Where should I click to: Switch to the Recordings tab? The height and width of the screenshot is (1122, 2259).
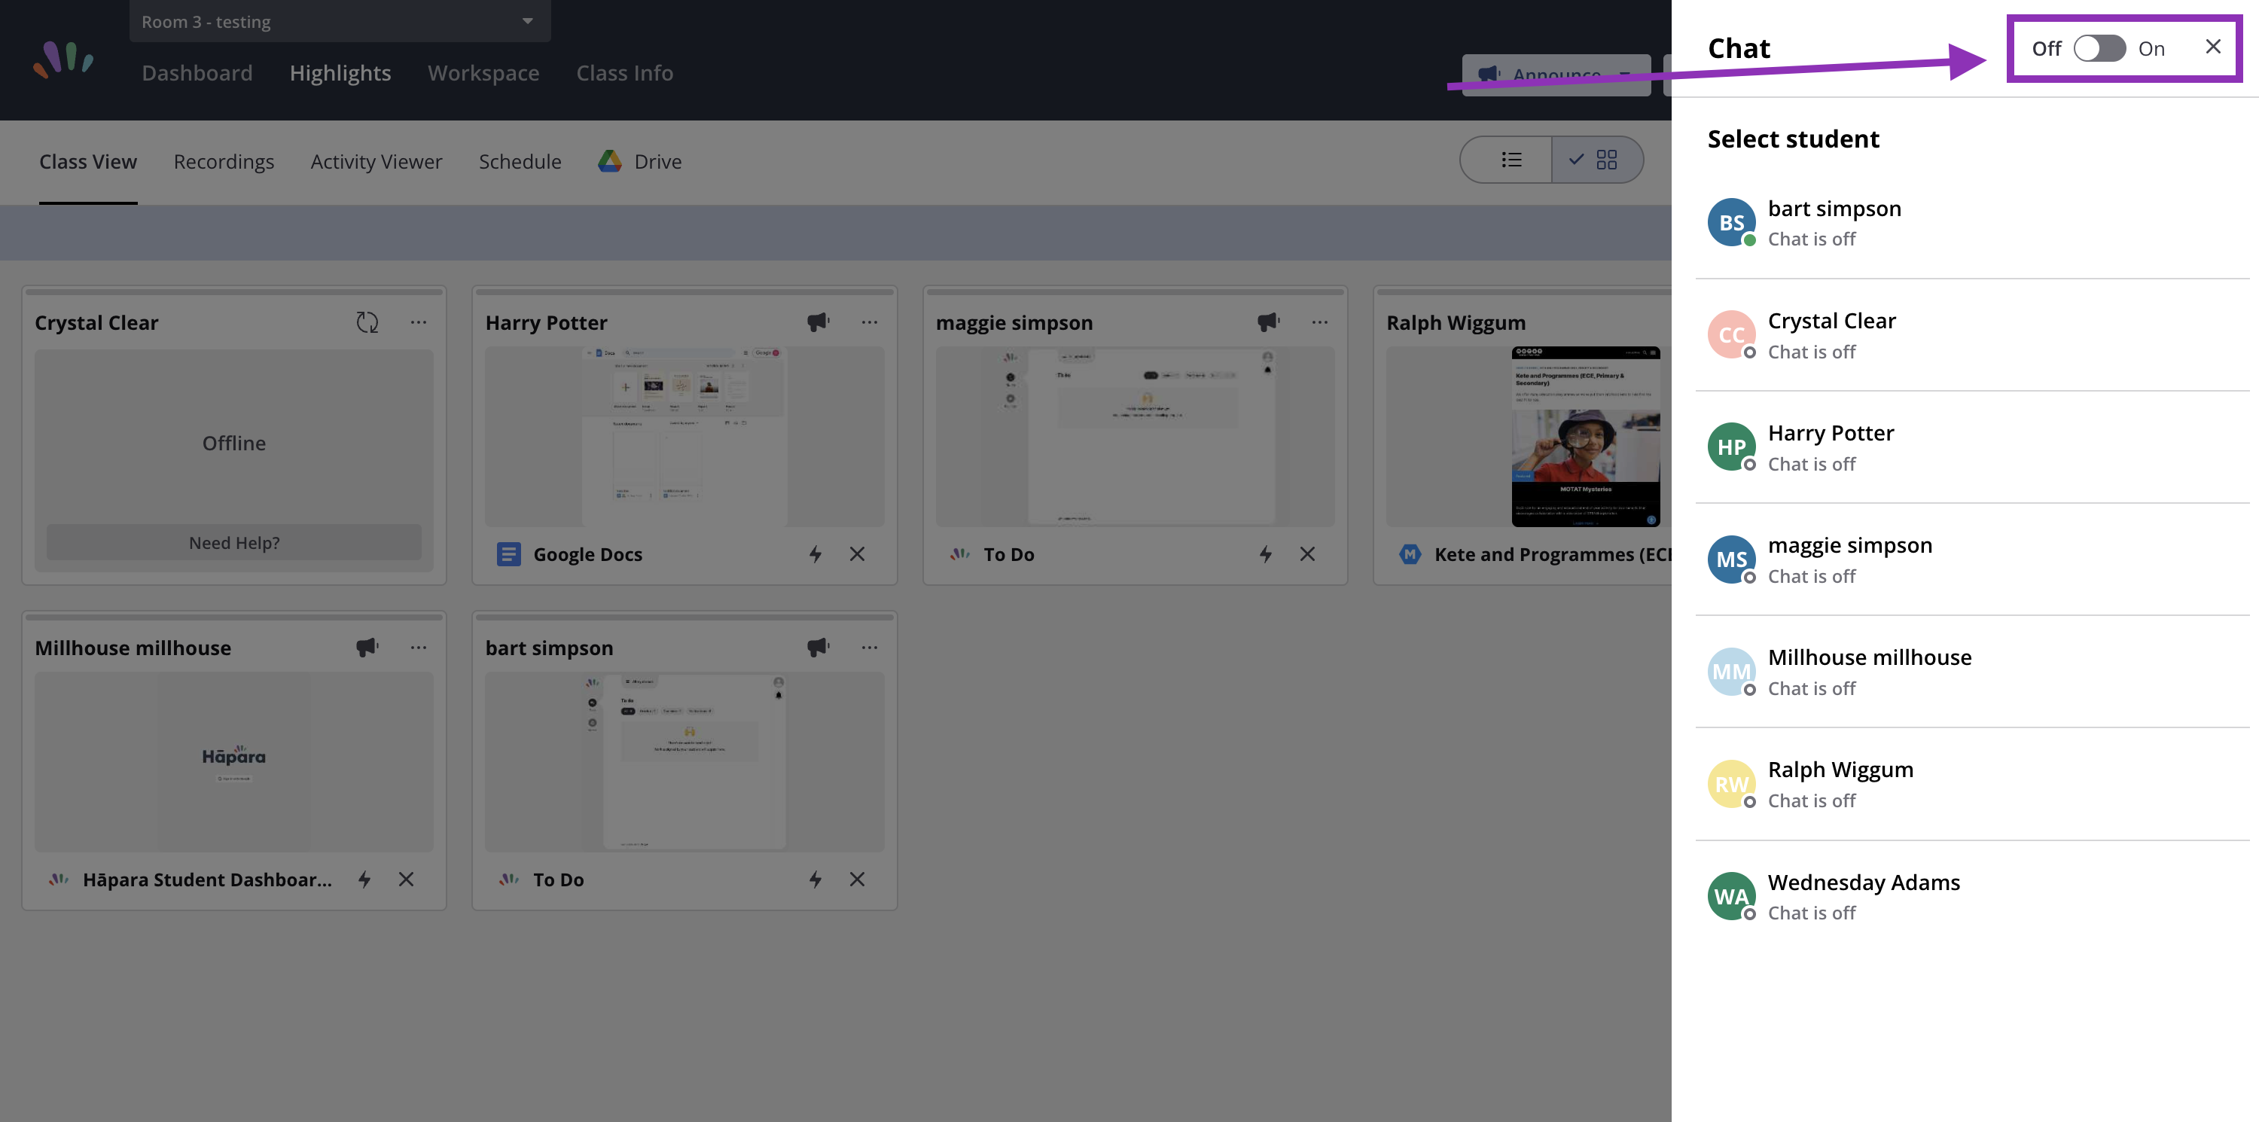(x=224, y=161)
